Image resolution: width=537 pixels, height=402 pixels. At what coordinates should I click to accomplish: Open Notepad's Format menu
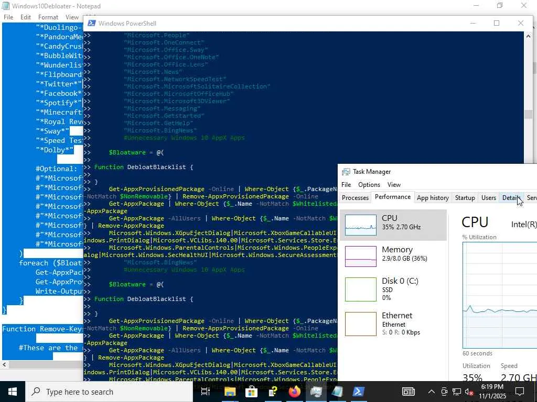pos(48,17)
